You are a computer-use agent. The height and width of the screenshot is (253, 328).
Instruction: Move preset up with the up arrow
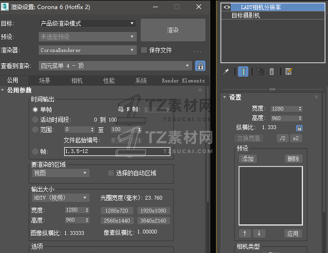(245, 233)
